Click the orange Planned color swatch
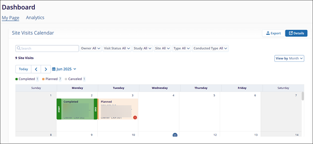 43,79
